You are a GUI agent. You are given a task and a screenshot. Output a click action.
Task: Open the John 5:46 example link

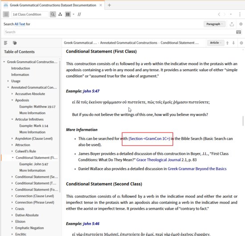(91, 224)
